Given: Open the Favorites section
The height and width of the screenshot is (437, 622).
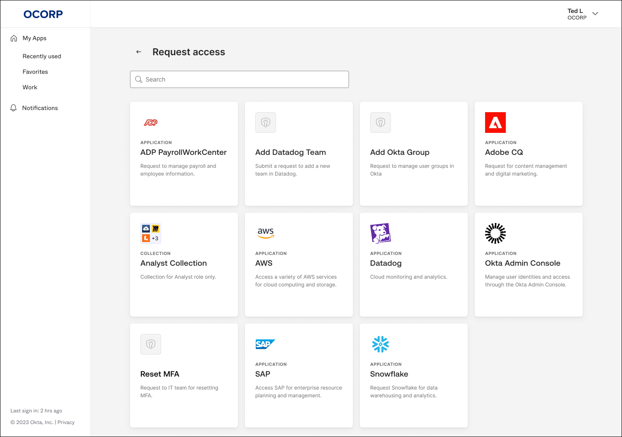Looking at the screenshot, I should coord(35,72).
